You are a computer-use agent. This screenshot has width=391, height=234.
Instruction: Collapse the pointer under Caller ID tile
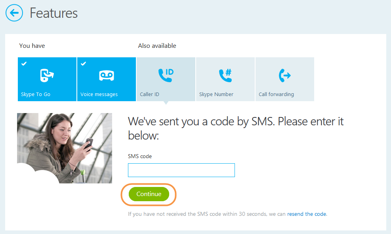tap(166, 103)
